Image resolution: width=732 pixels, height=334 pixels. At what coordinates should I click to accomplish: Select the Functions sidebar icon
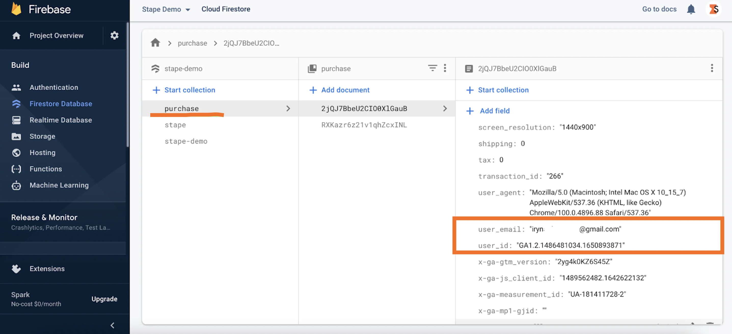pyautogui.click(x=16, y=168)
